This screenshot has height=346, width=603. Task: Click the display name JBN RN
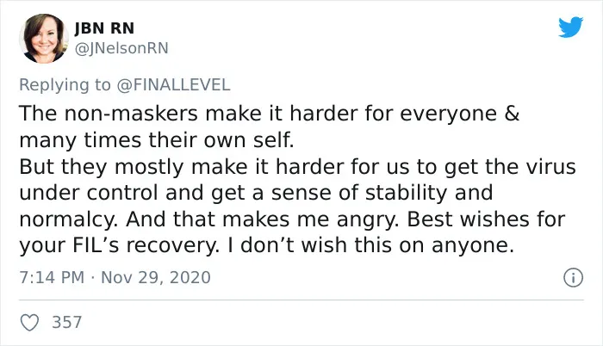click(104, 28)
